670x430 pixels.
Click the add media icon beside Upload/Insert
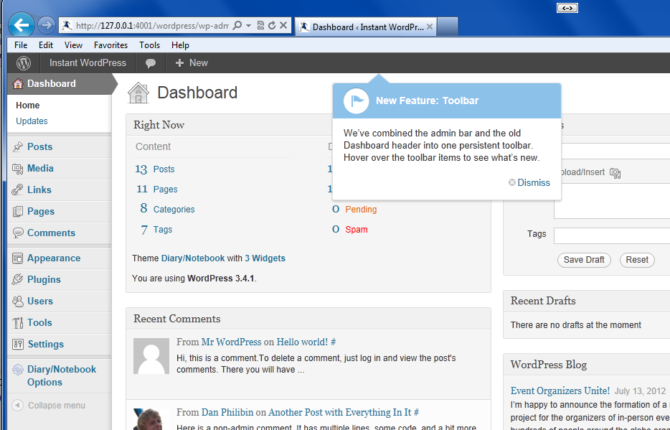tap(615, 173)
